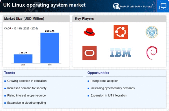Click the IBM striped logo
Image resolution: width=169 pixels, height=111 pixels.
click(x=121, y=53)
